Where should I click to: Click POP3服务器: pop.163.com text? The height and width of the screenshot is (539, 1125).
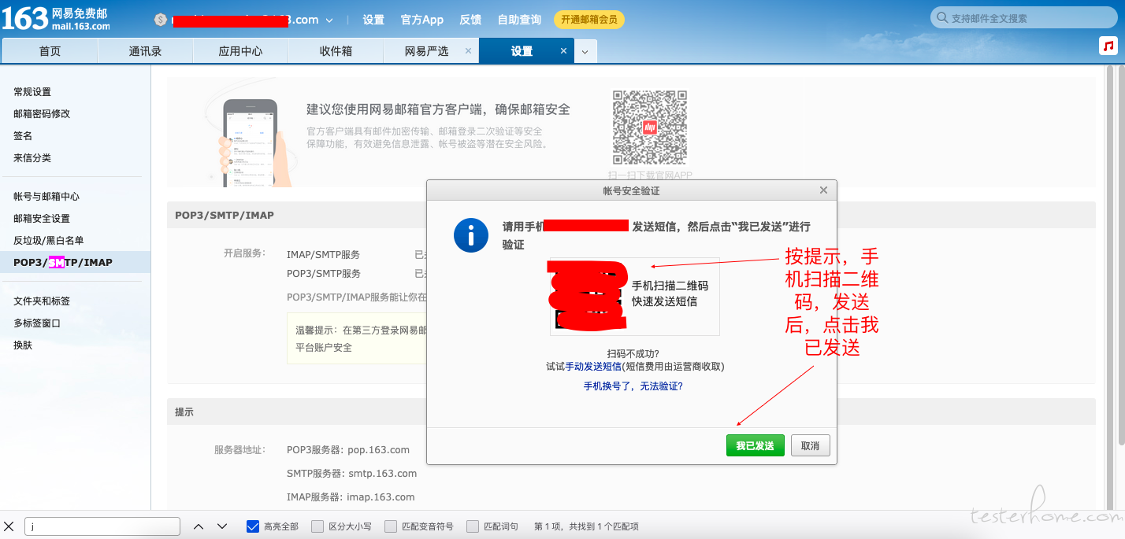pos(348,450)
